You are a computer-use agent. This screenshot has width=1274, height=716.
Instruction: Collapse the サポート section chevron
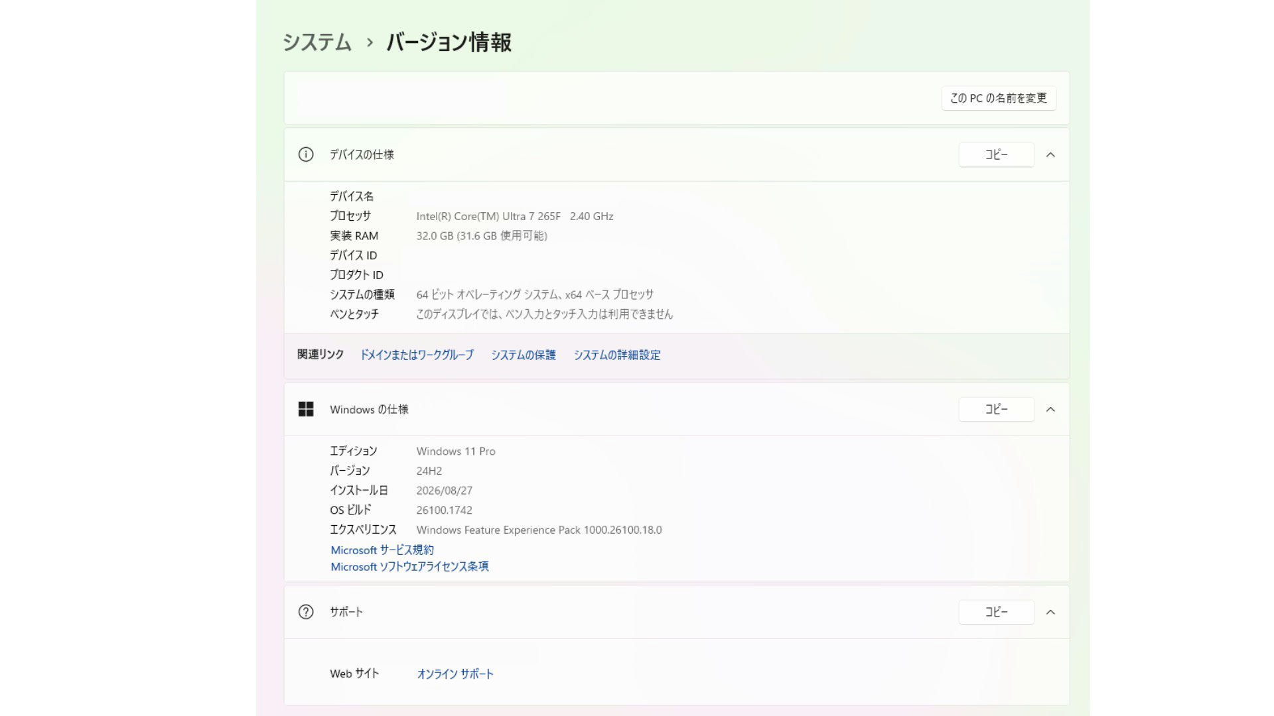pyautogui.click(x=1050, y=612)
